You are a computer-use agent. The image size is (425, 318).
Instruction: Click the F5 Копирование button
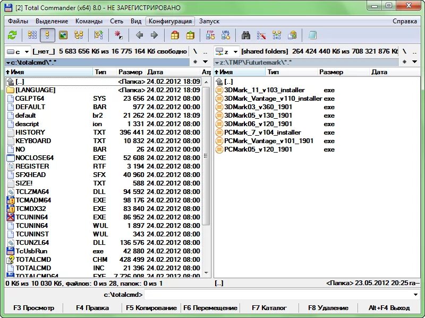[x=151, y=308]
